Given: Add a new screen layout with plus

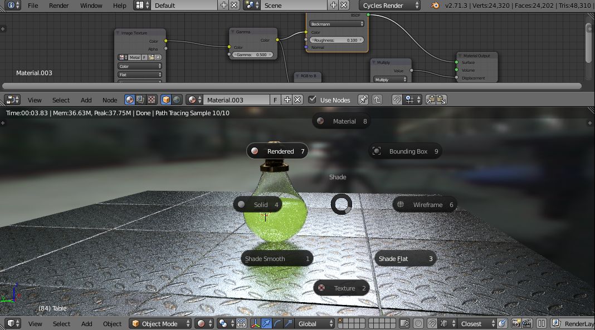Looking at the screenshot, I should coord(224,6).
